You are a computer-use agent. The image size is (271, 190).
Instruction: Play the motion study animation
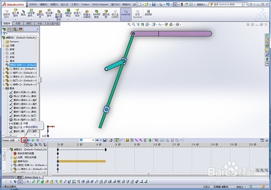click(x=33, y=140)
